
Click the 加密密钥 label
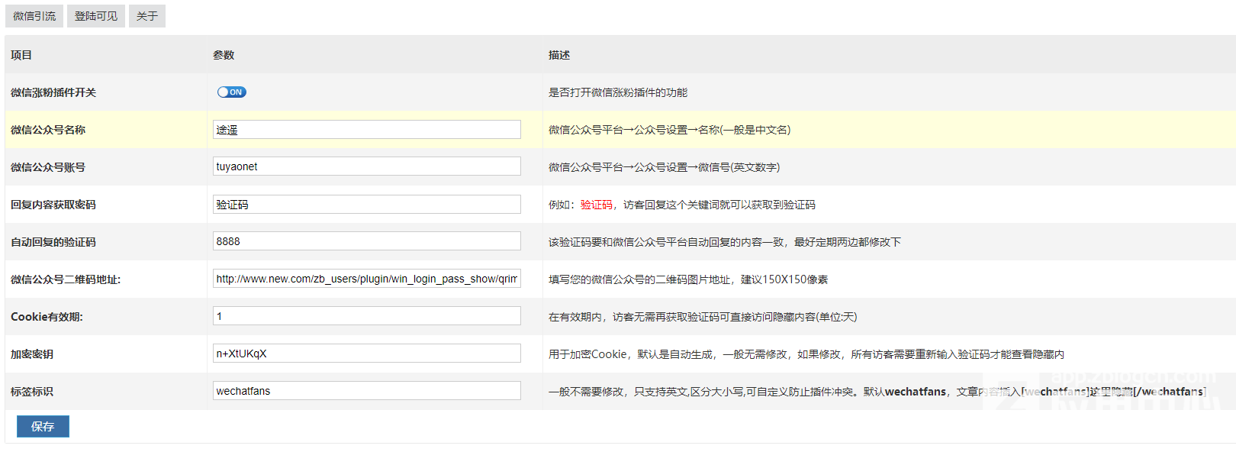click(x=32, y=354)
